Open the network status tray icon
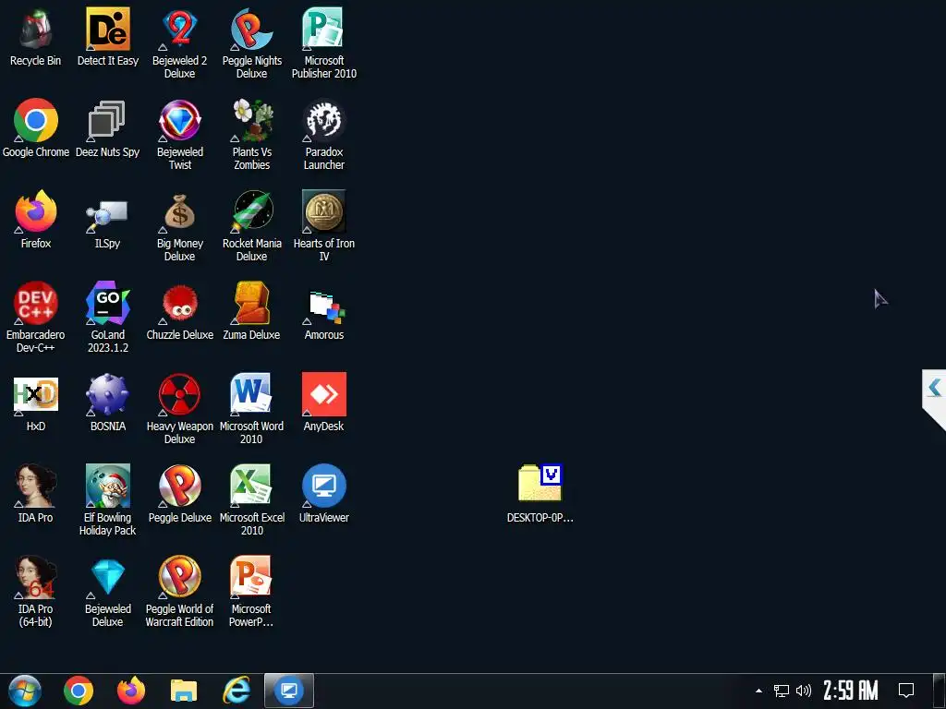946x709 pixels. 782,691
